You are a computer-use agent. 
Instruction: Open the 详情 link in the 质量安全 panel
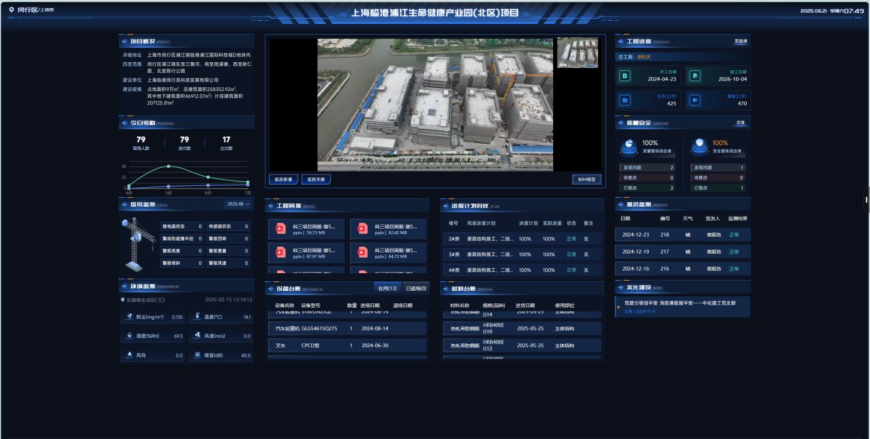[741, 122]
